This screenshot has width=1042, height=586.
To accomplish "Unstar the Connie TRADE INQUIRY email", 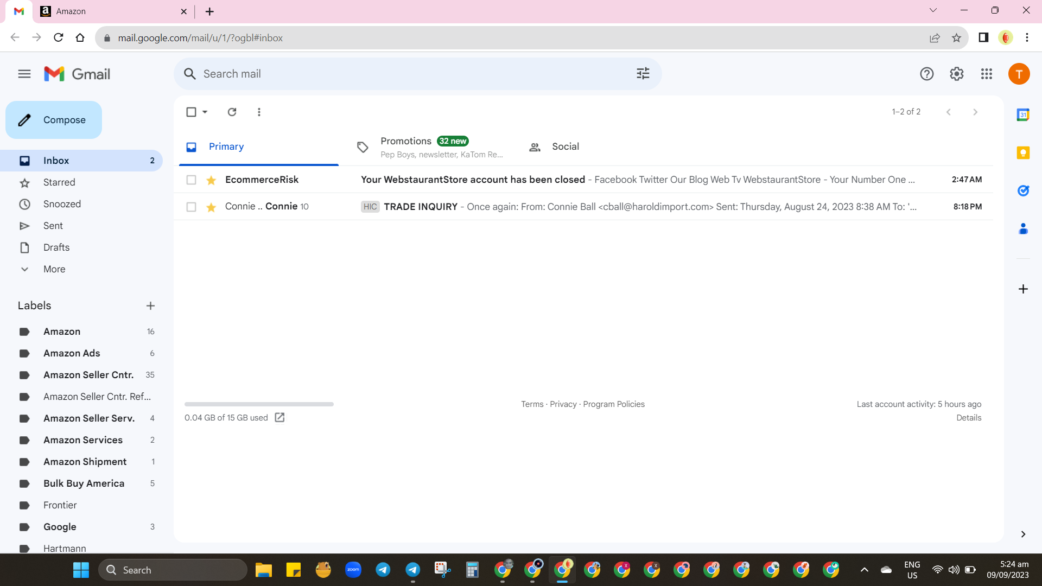I will [x=211, y=207].
